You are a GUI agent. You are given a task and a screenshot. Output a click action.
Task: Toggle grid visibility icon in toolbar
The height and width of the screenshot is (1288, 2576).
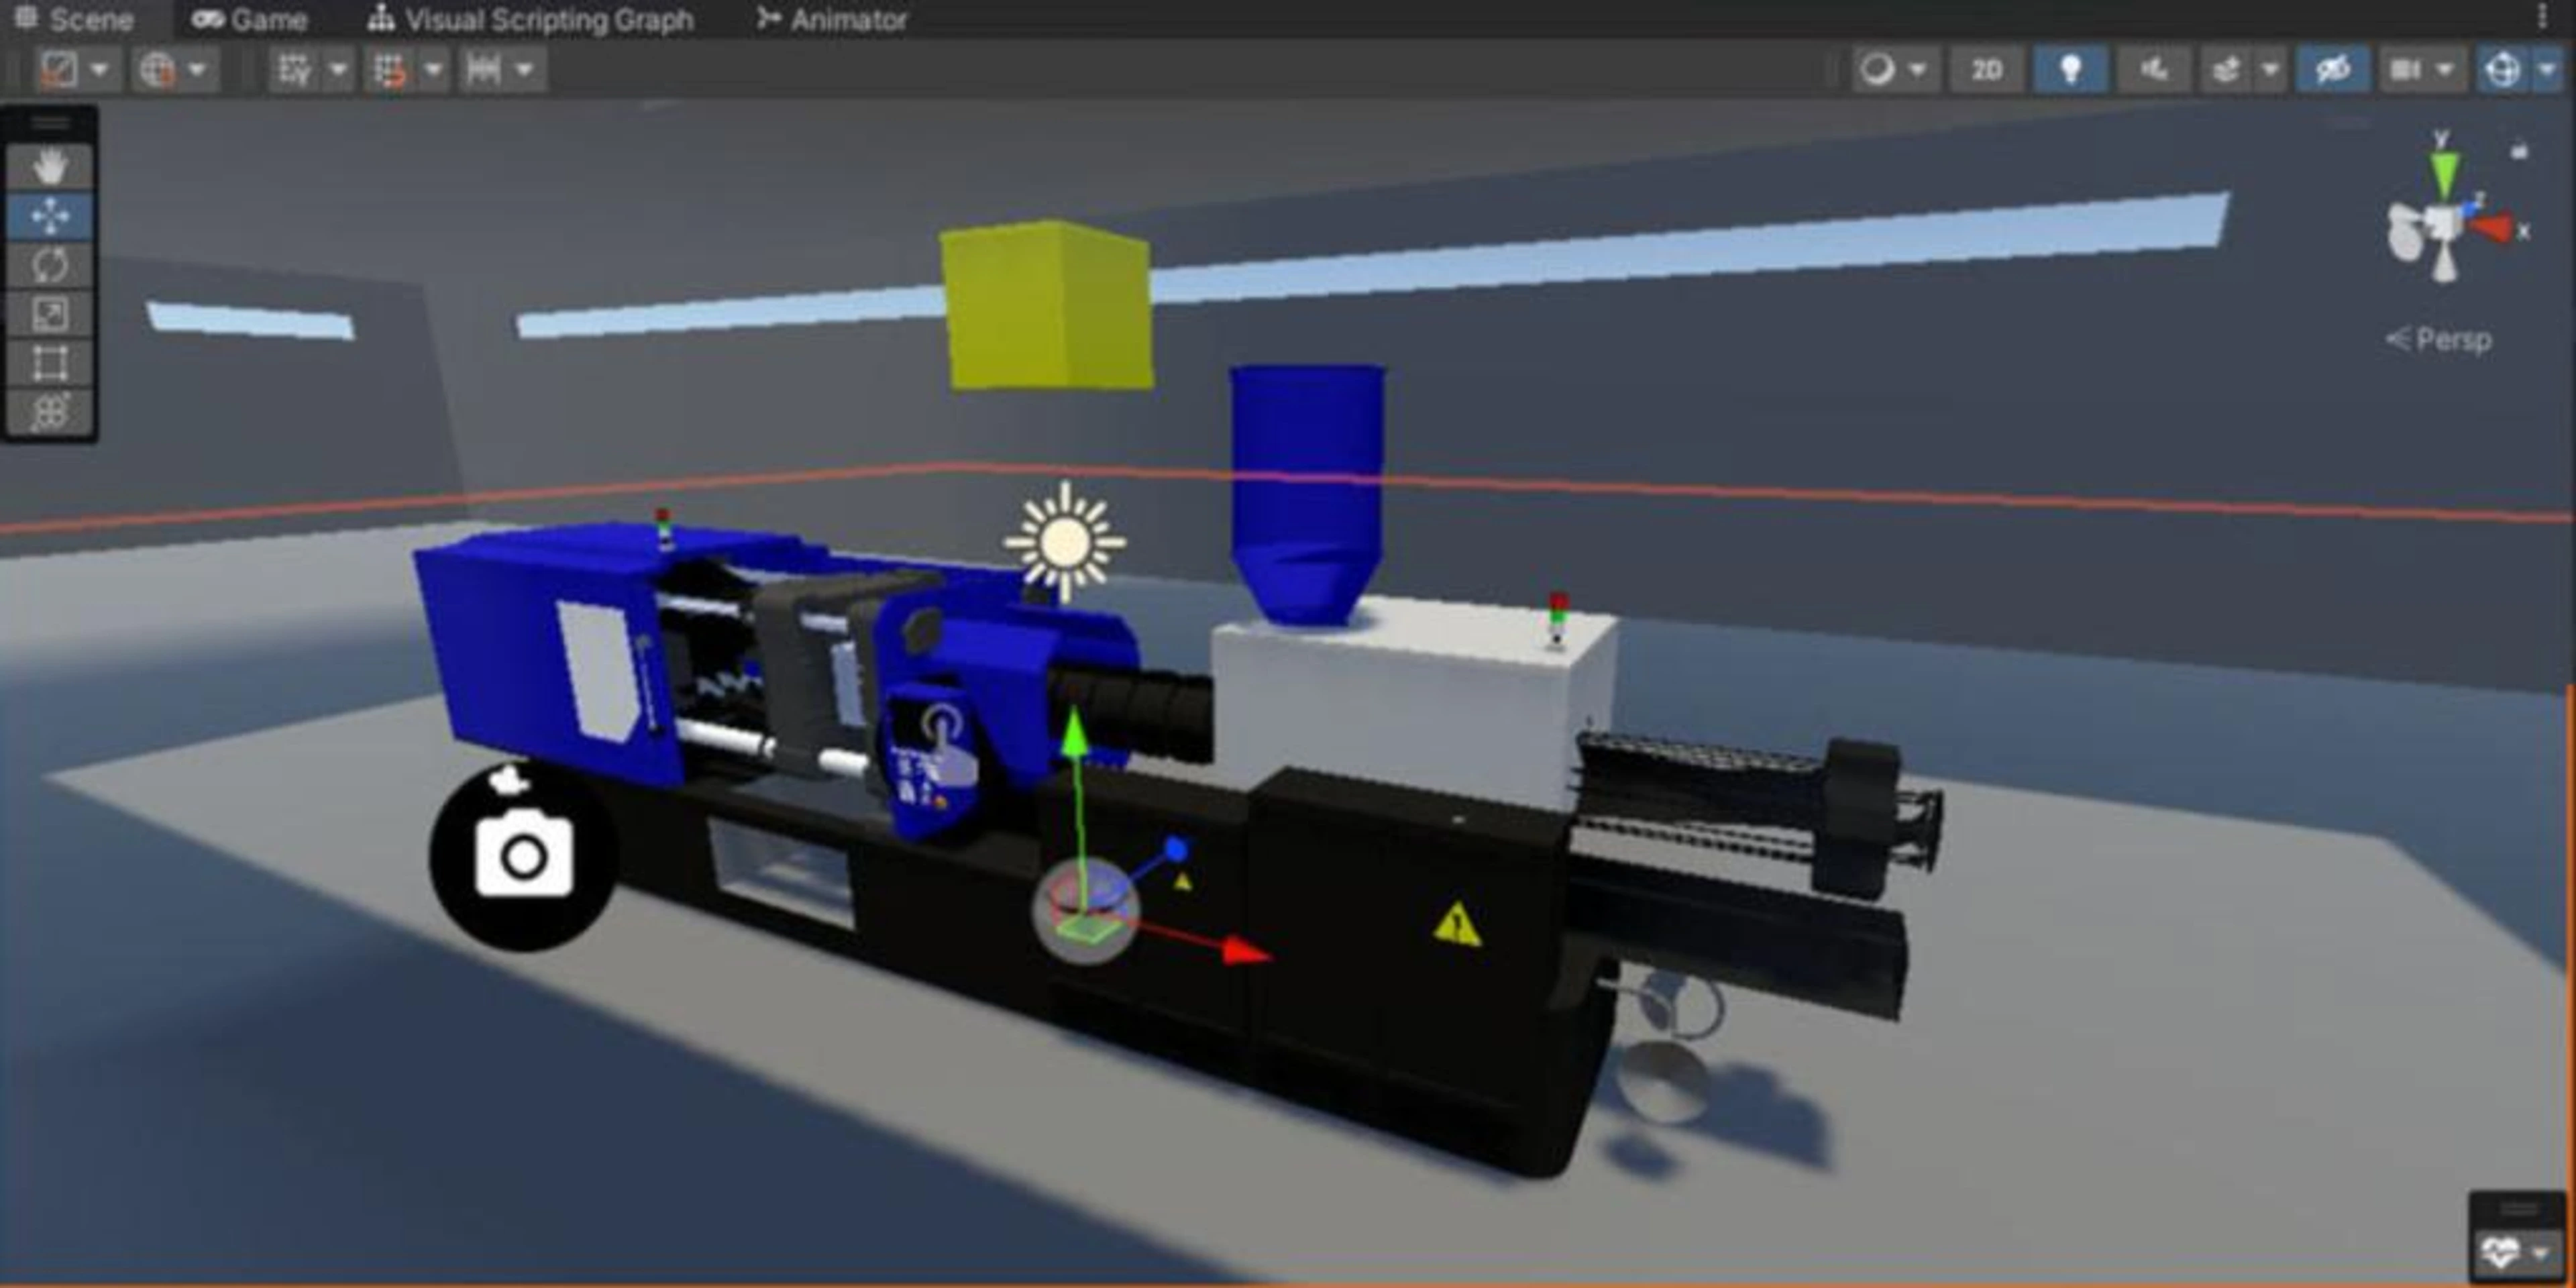coord(294,69)
